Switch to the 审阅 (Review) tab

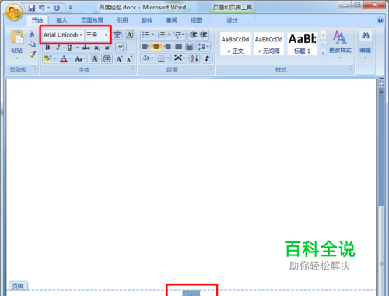point(172,20)
